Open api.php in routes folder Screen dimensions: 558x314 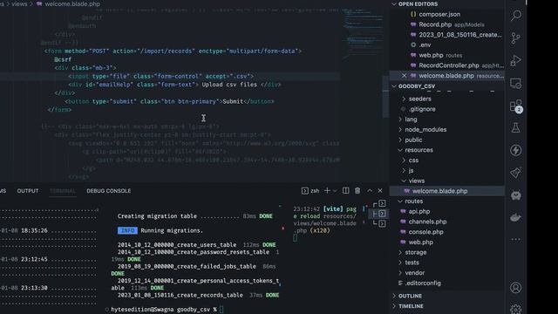[x=418, y=211]
